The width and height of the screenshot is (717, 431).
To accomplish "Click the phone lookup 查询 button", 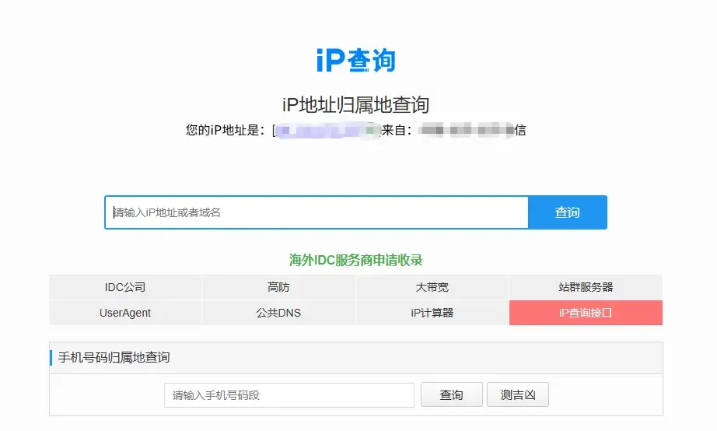I will [x=452, y=395].
